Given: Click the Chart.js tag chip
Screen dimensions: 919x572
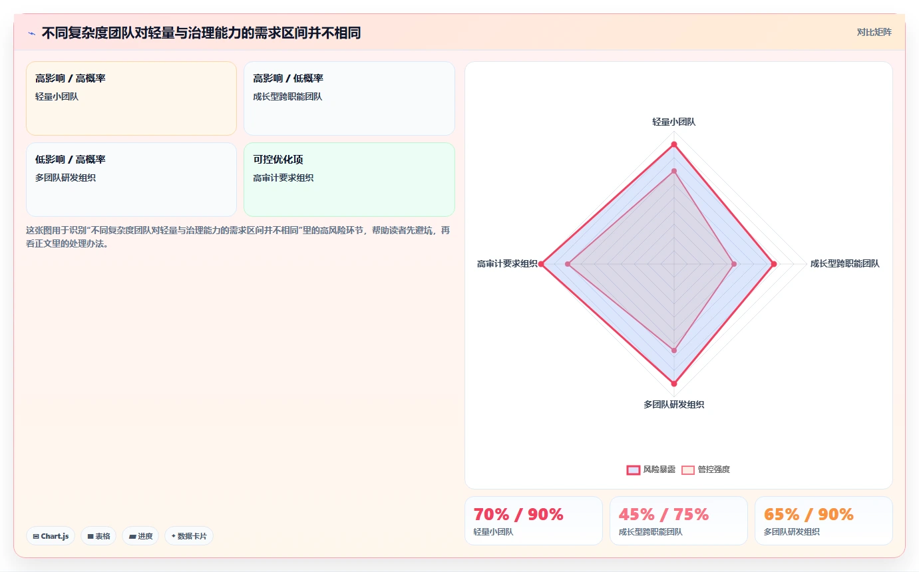Looking at the screenshot, I should tap(51, 536).
